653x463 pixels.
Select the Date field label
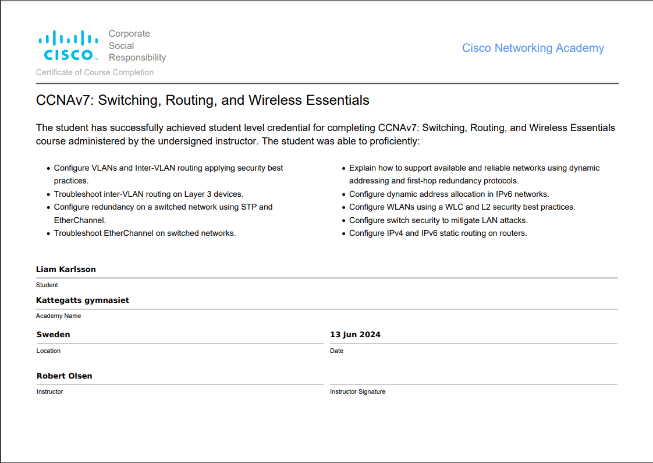(x=336, y=351)
